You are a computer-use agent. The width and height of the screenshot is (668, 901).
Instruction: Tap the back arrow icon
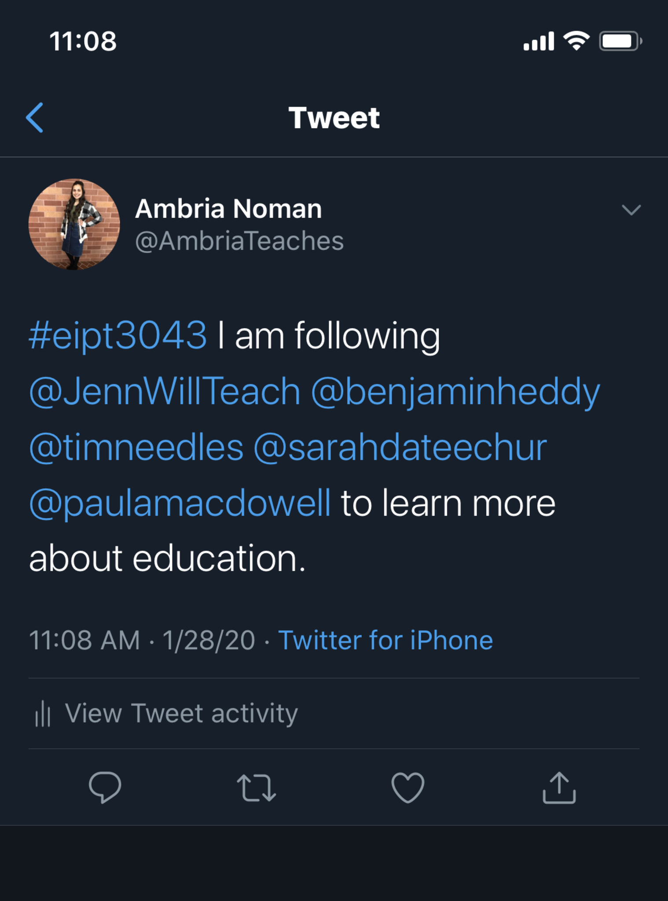pos(35,117)
